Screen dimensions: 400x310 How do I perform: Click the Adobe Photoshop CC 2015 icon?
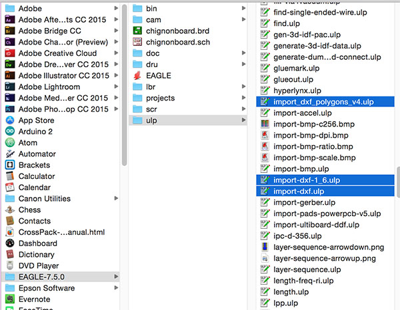[x=10, y=109]
